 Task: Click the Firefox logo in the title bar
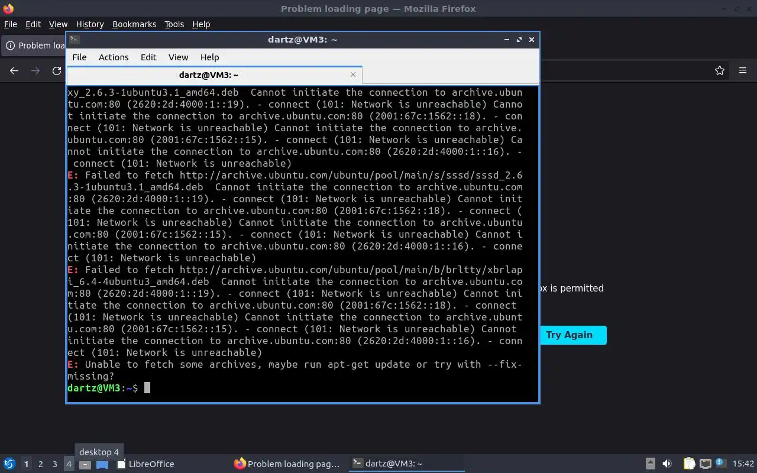[8, 8]
